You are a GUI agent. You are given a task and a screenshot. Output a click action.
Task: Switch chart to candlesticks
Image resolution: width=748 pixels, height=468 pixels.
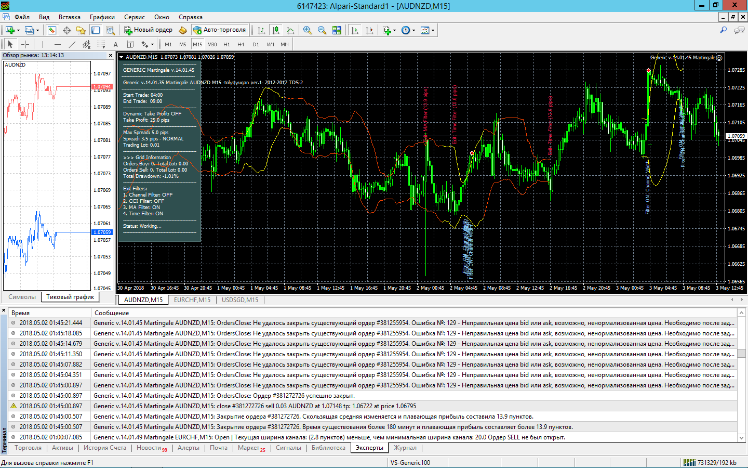pos(276,30)
